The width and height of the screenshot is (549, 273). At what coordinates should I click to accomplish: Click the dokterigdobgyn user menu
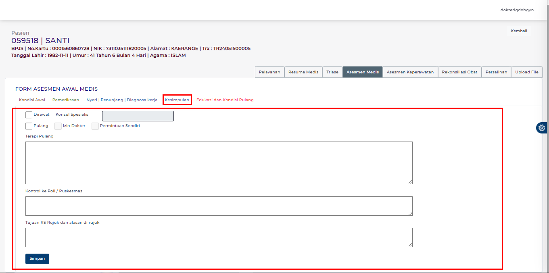click(517, 10)
